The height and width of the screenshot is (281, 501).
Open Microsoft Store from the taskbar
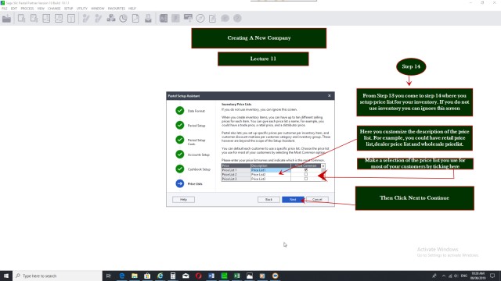(147, 276)
